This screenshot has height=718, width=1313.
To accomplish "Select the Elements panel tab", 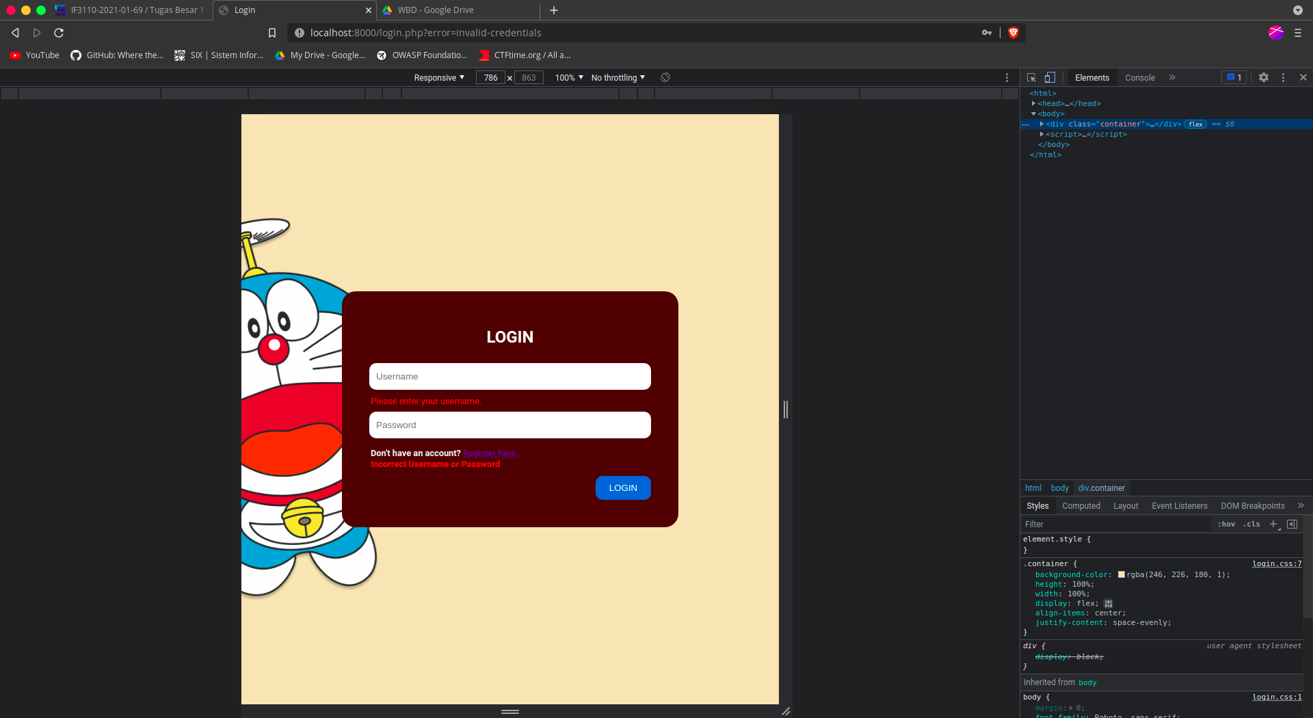I will pos(1092,78).
